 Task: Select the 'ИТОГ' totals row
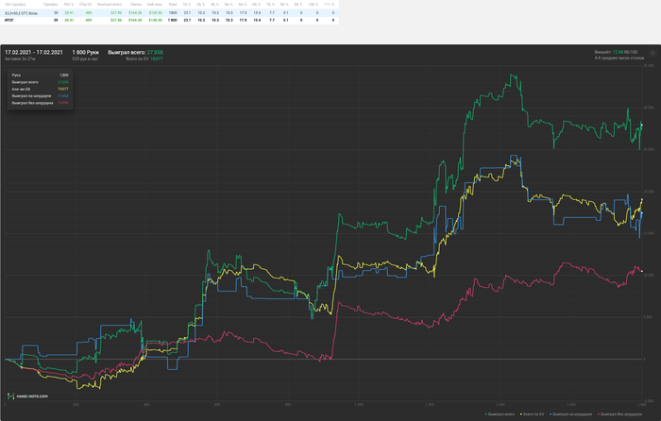[x=169, y=20]
